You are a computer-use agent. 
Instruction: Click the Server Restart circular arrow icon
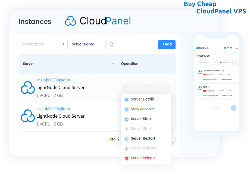[x=126, y=139]
